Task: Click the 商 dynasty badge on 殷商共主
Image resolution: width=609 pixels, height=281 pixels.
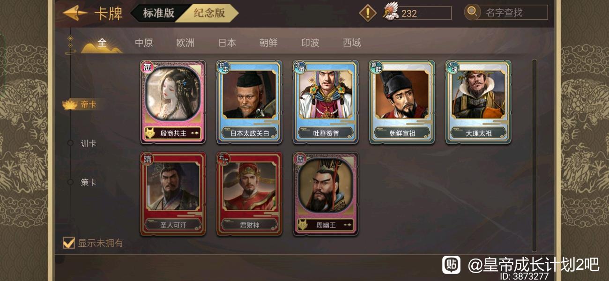Action: [x=147, y=68]
